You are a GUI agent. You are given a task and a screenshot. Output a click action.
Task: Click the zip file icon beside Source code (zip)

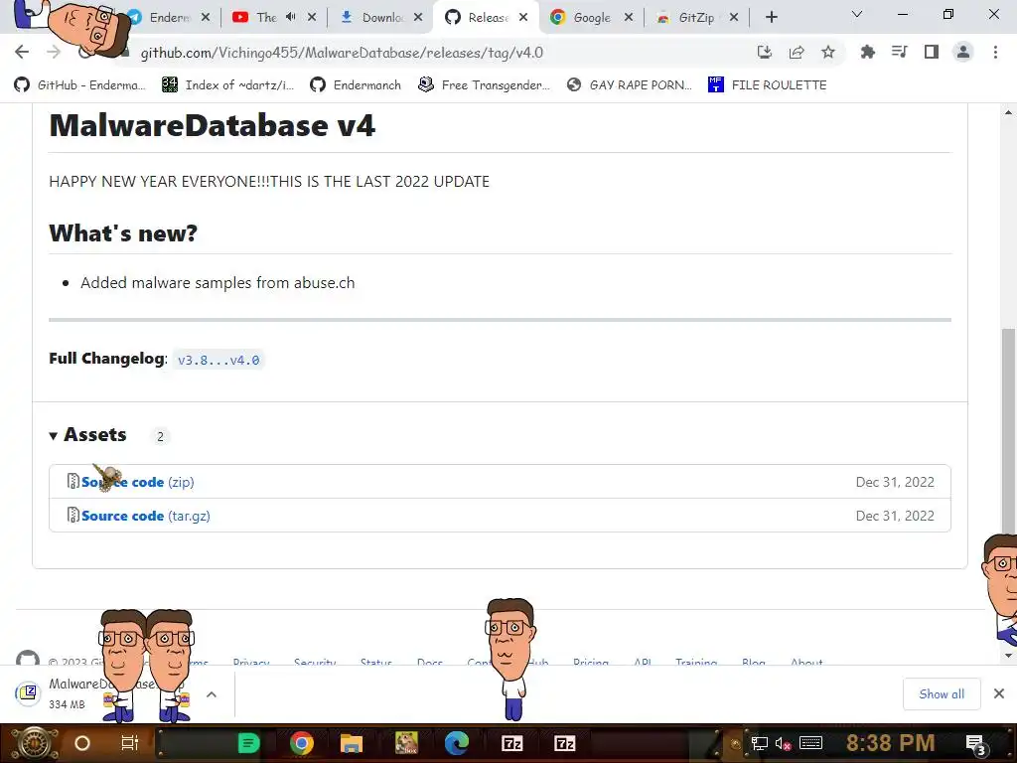point(73,482)
